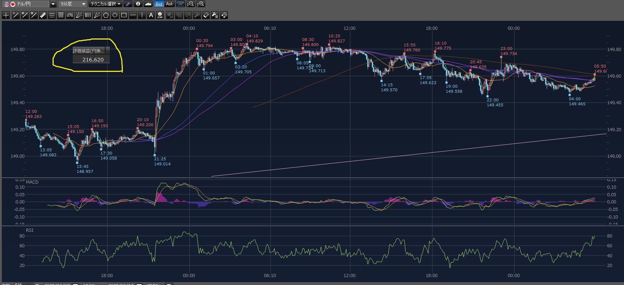
Task: Click the information button
Action: tap(138, 4)
